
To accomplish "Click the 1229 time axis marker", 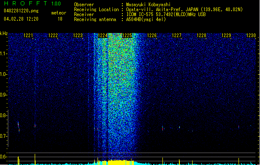I will [x=226, y=35].
